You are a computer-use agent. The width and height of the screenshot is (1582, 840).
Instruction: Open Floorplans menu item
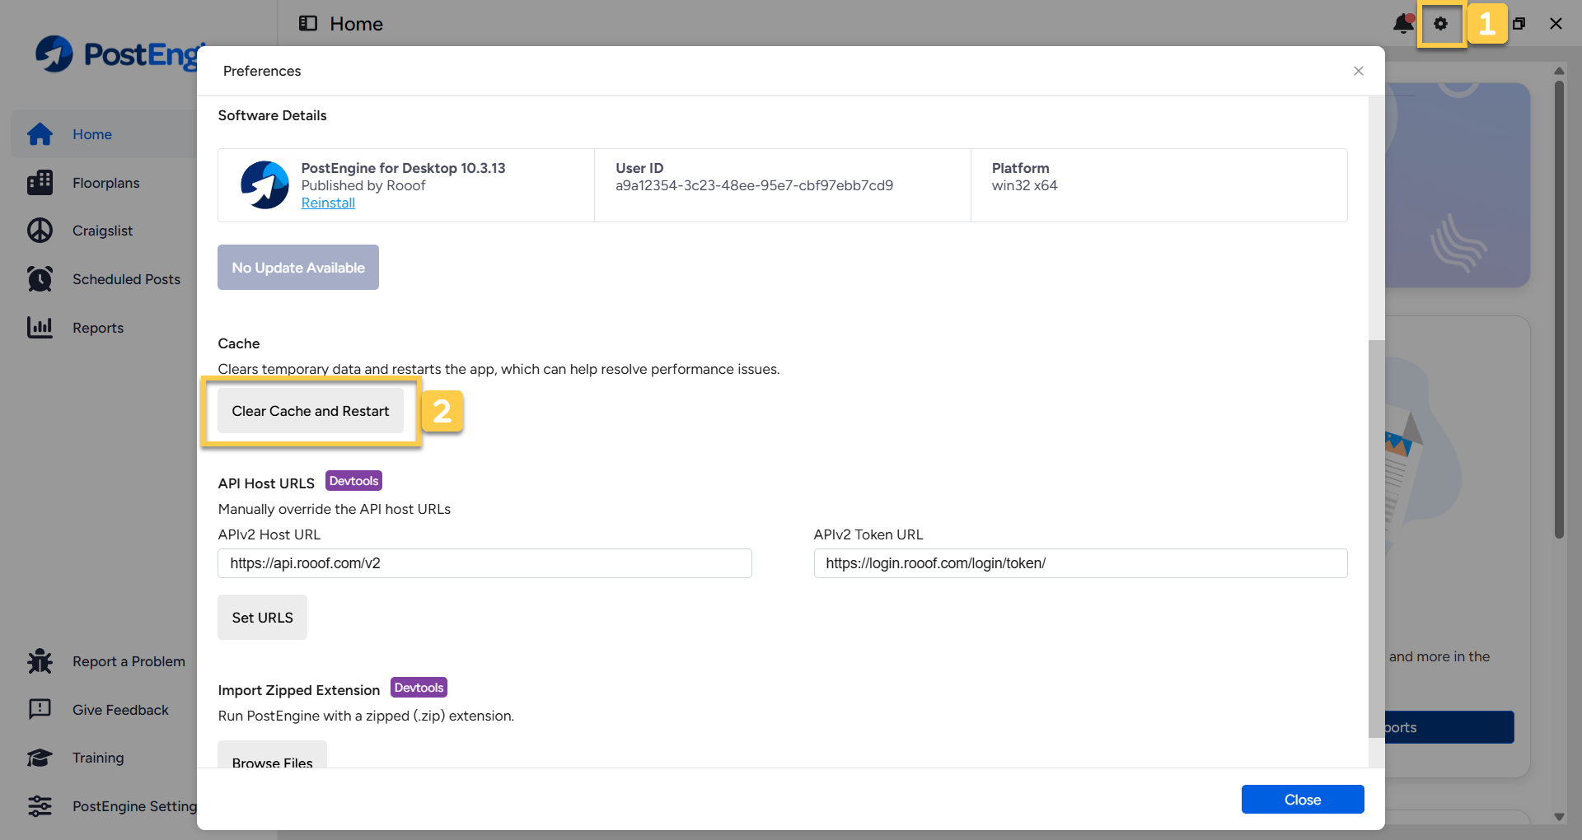(x=105, y=183)
